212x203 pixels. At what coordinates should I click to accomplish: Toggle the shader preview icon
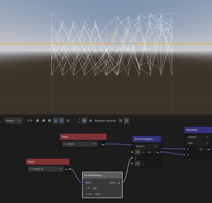point(126,121)
